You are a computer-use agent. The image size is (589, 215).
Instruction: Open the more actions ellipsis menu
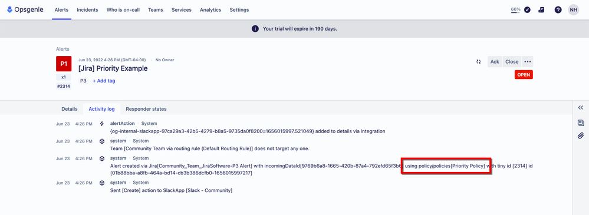tap(528, 61)
